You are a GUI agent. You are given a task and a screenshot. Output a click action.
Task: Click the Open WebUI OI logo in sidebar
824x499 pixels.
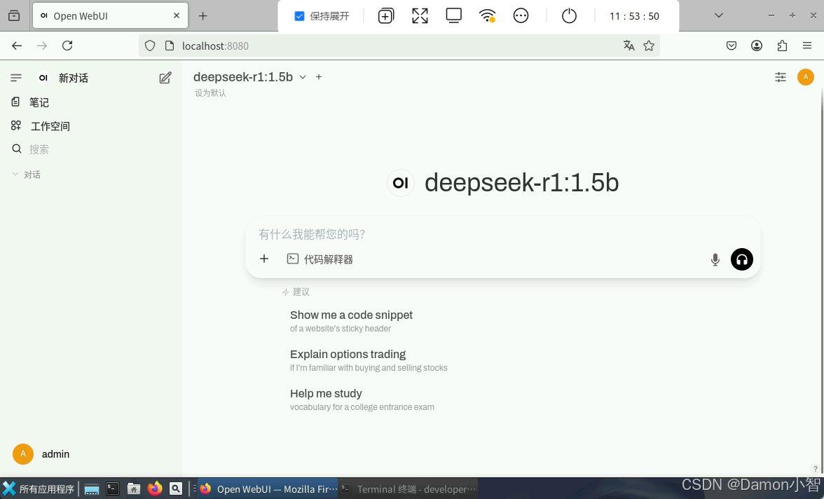(x=43, y=78)
